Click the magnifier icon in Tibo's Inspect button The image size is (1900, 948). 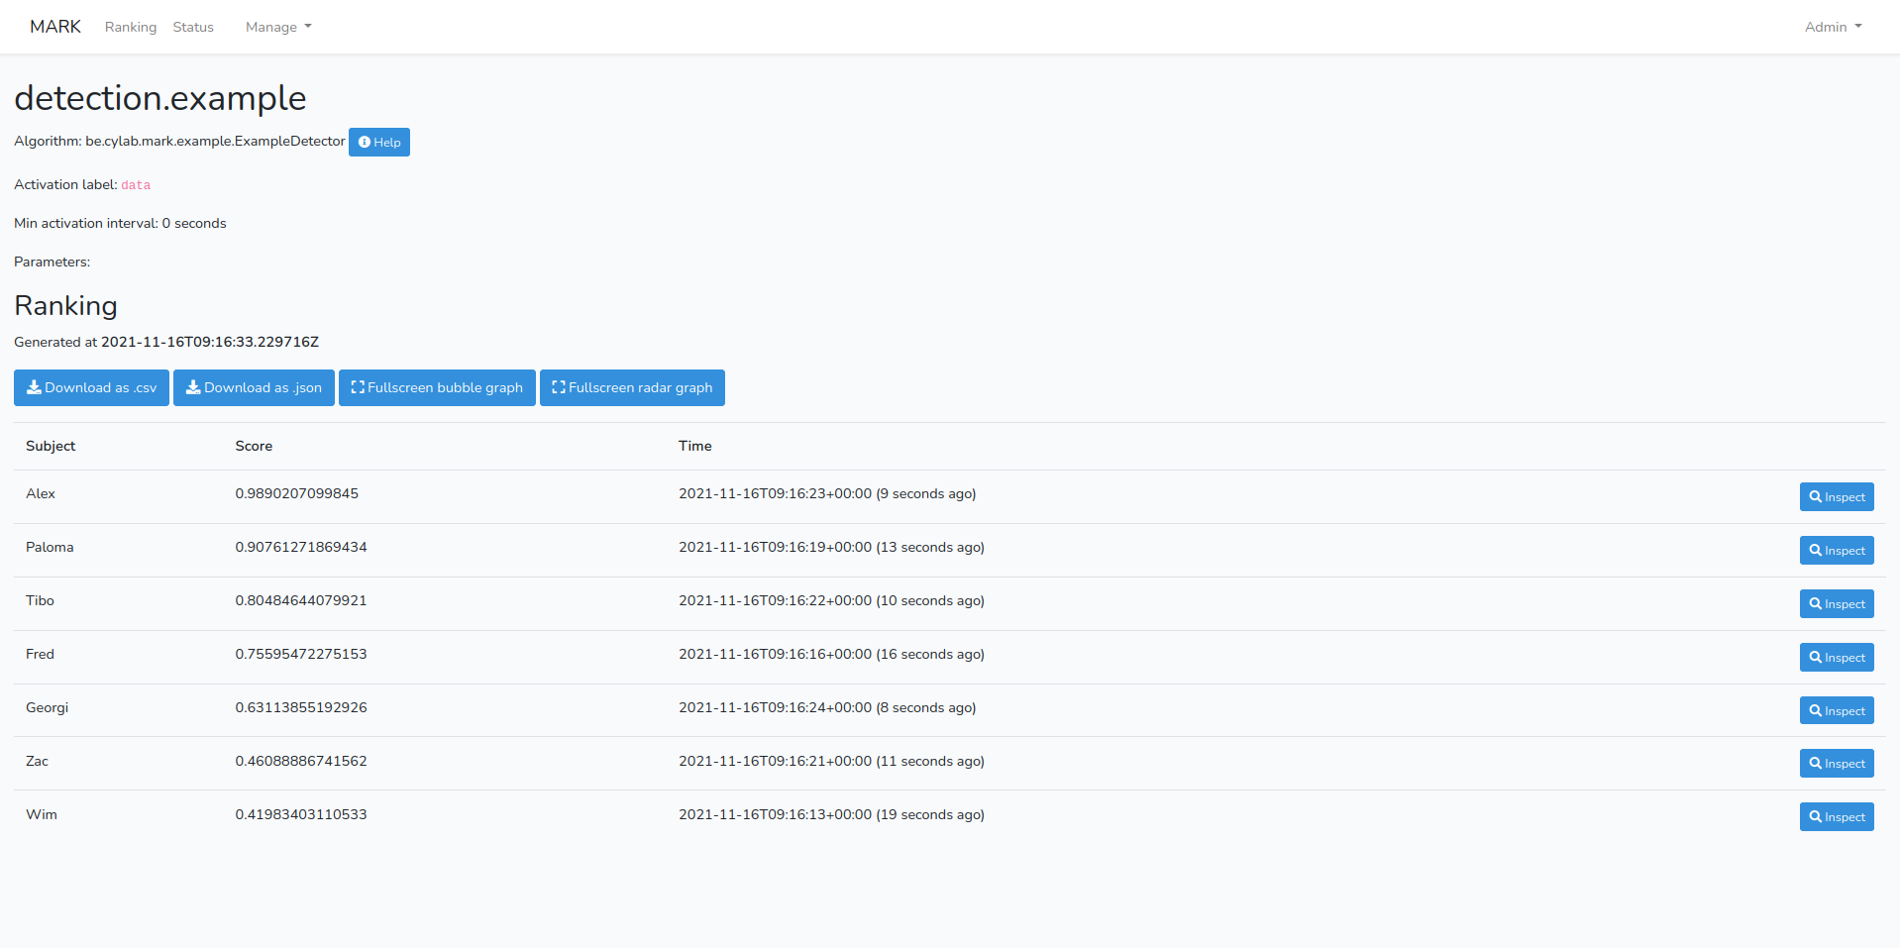point(1816,604)
